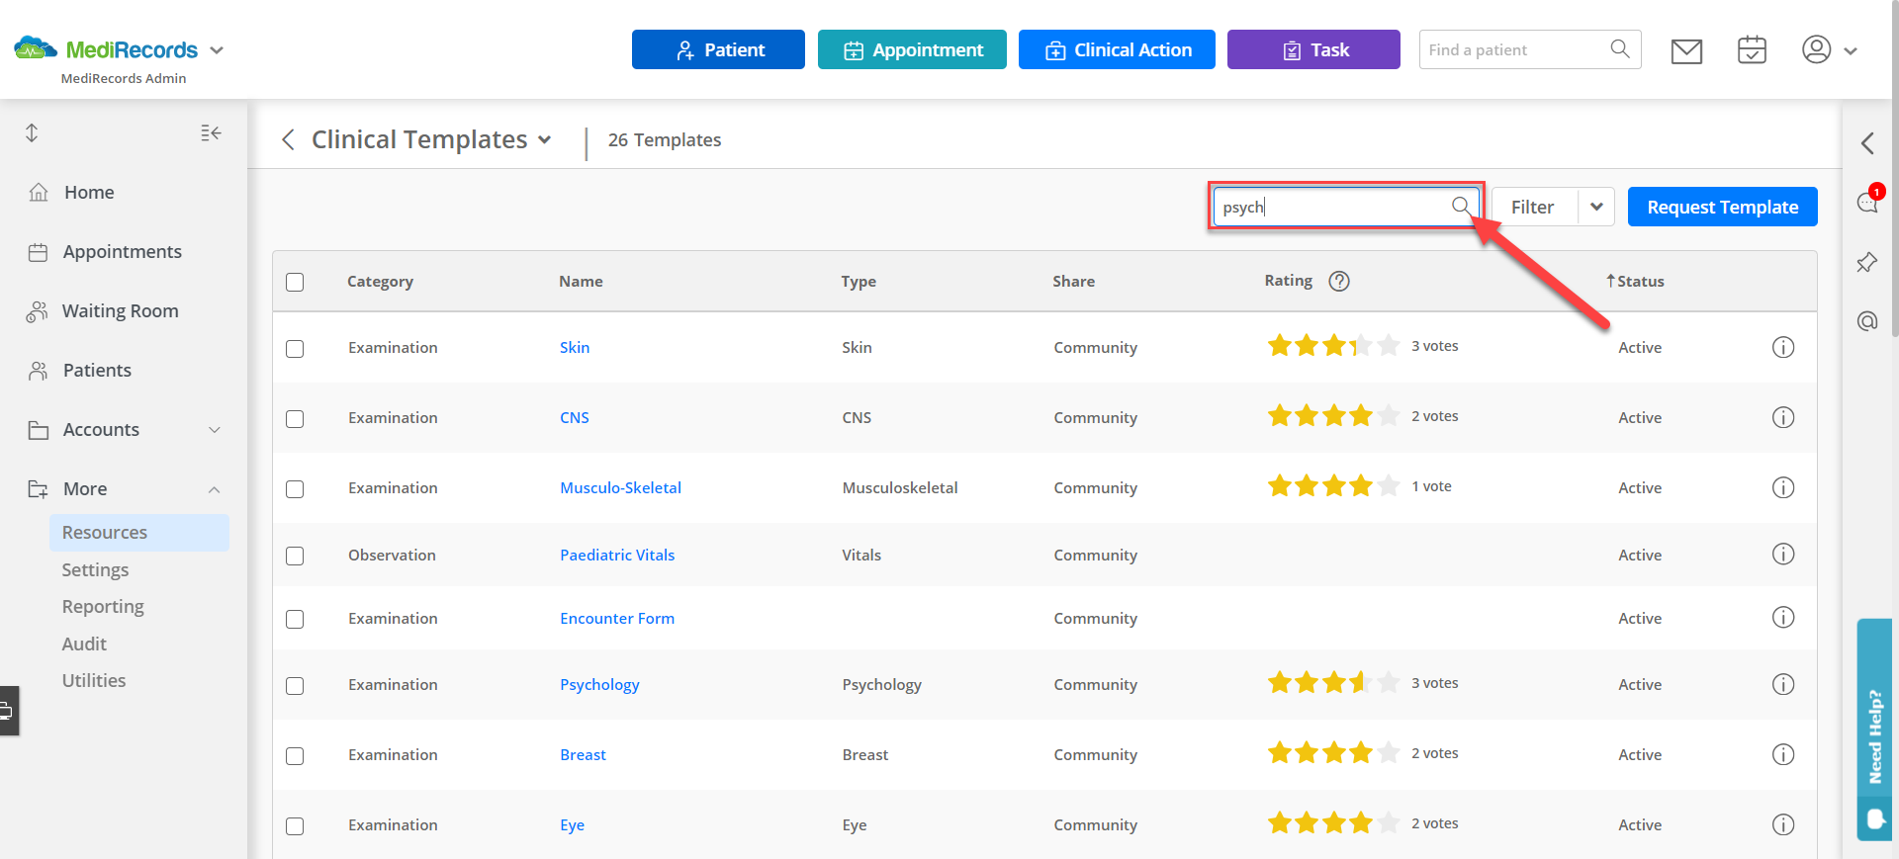The width and height of the screenshot is (1899, 859).
Task: Click the monitor tab on left edge
Action: coord(8,710)
